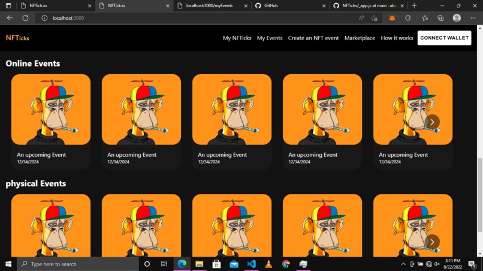Open browser profile avatar
Screen dimensions: 483x271
point(457,18)
